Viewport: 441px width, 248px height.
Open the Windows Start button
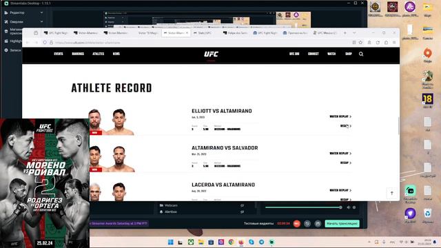[170, 242]
